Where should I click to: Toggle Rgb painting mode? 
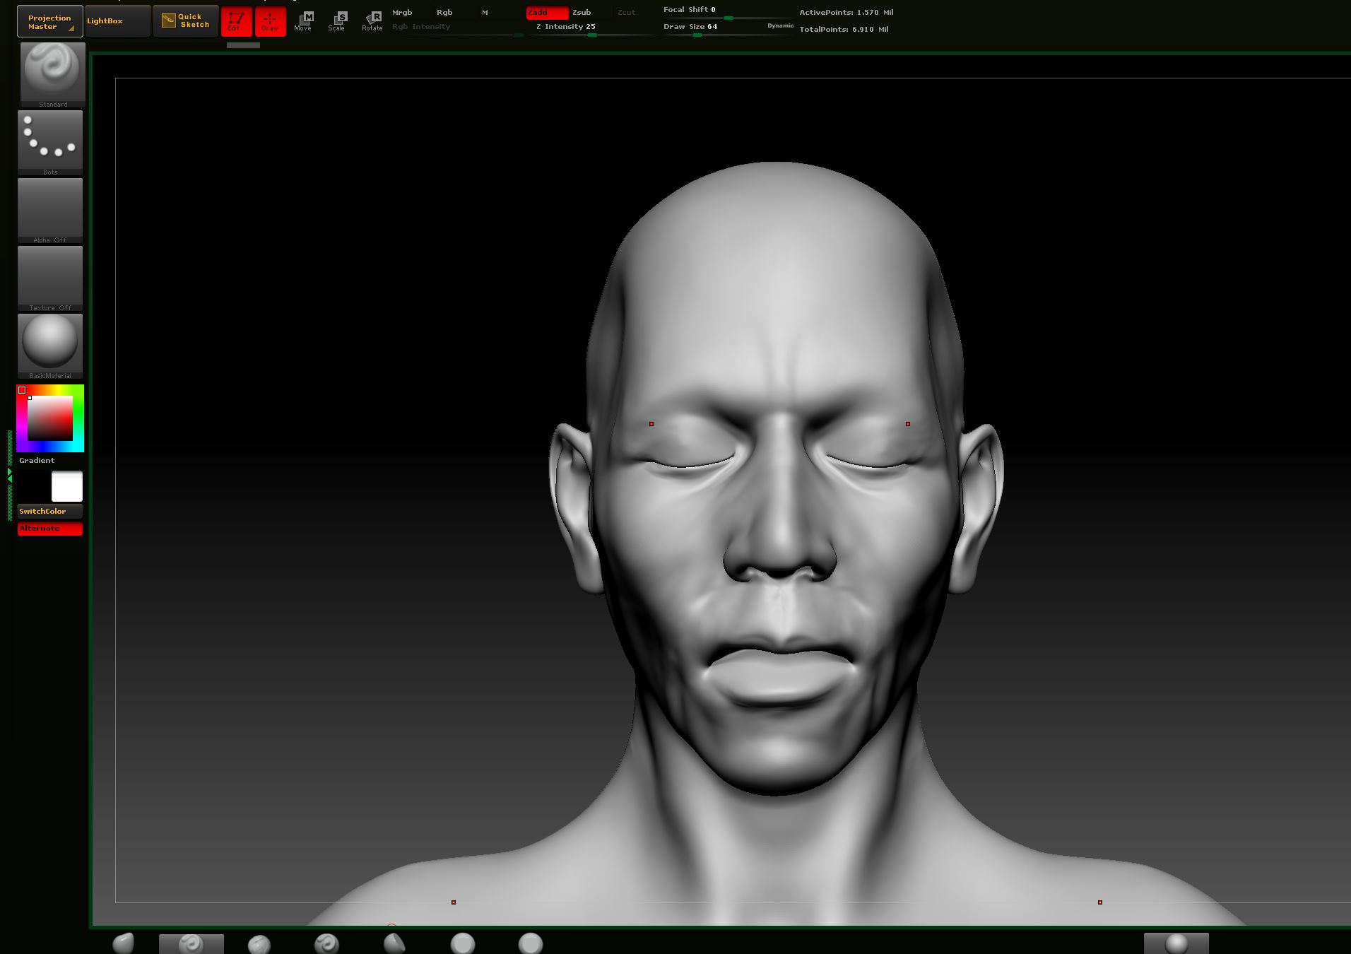tap(444, 12)
